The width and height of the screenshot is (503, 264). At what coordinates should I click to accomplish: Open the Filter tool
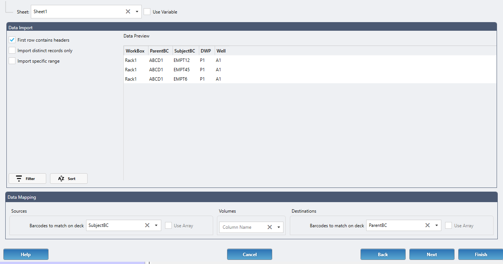(x=27, y=179)
